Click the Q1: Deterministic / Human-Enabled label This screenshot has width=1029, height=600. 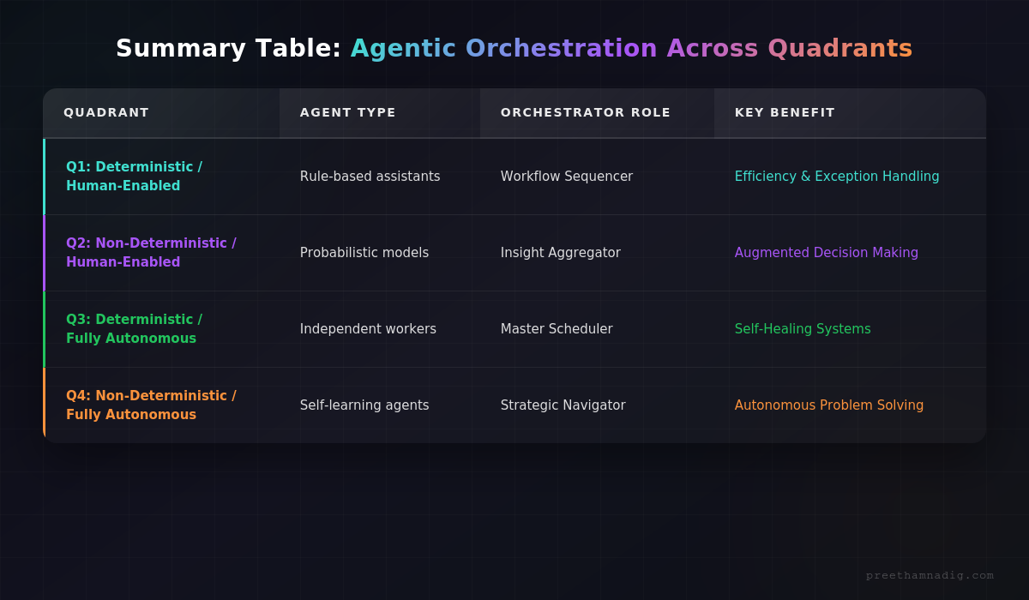point(135,177)
